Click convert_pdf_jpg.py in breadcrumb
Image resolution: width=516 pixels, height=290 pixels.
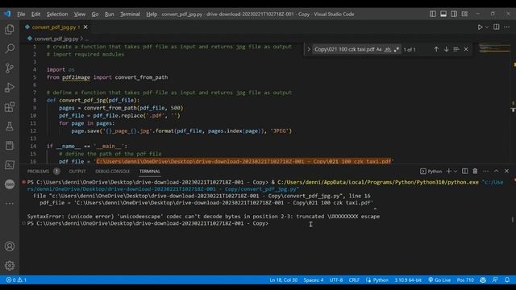click(x=56, y=39)
